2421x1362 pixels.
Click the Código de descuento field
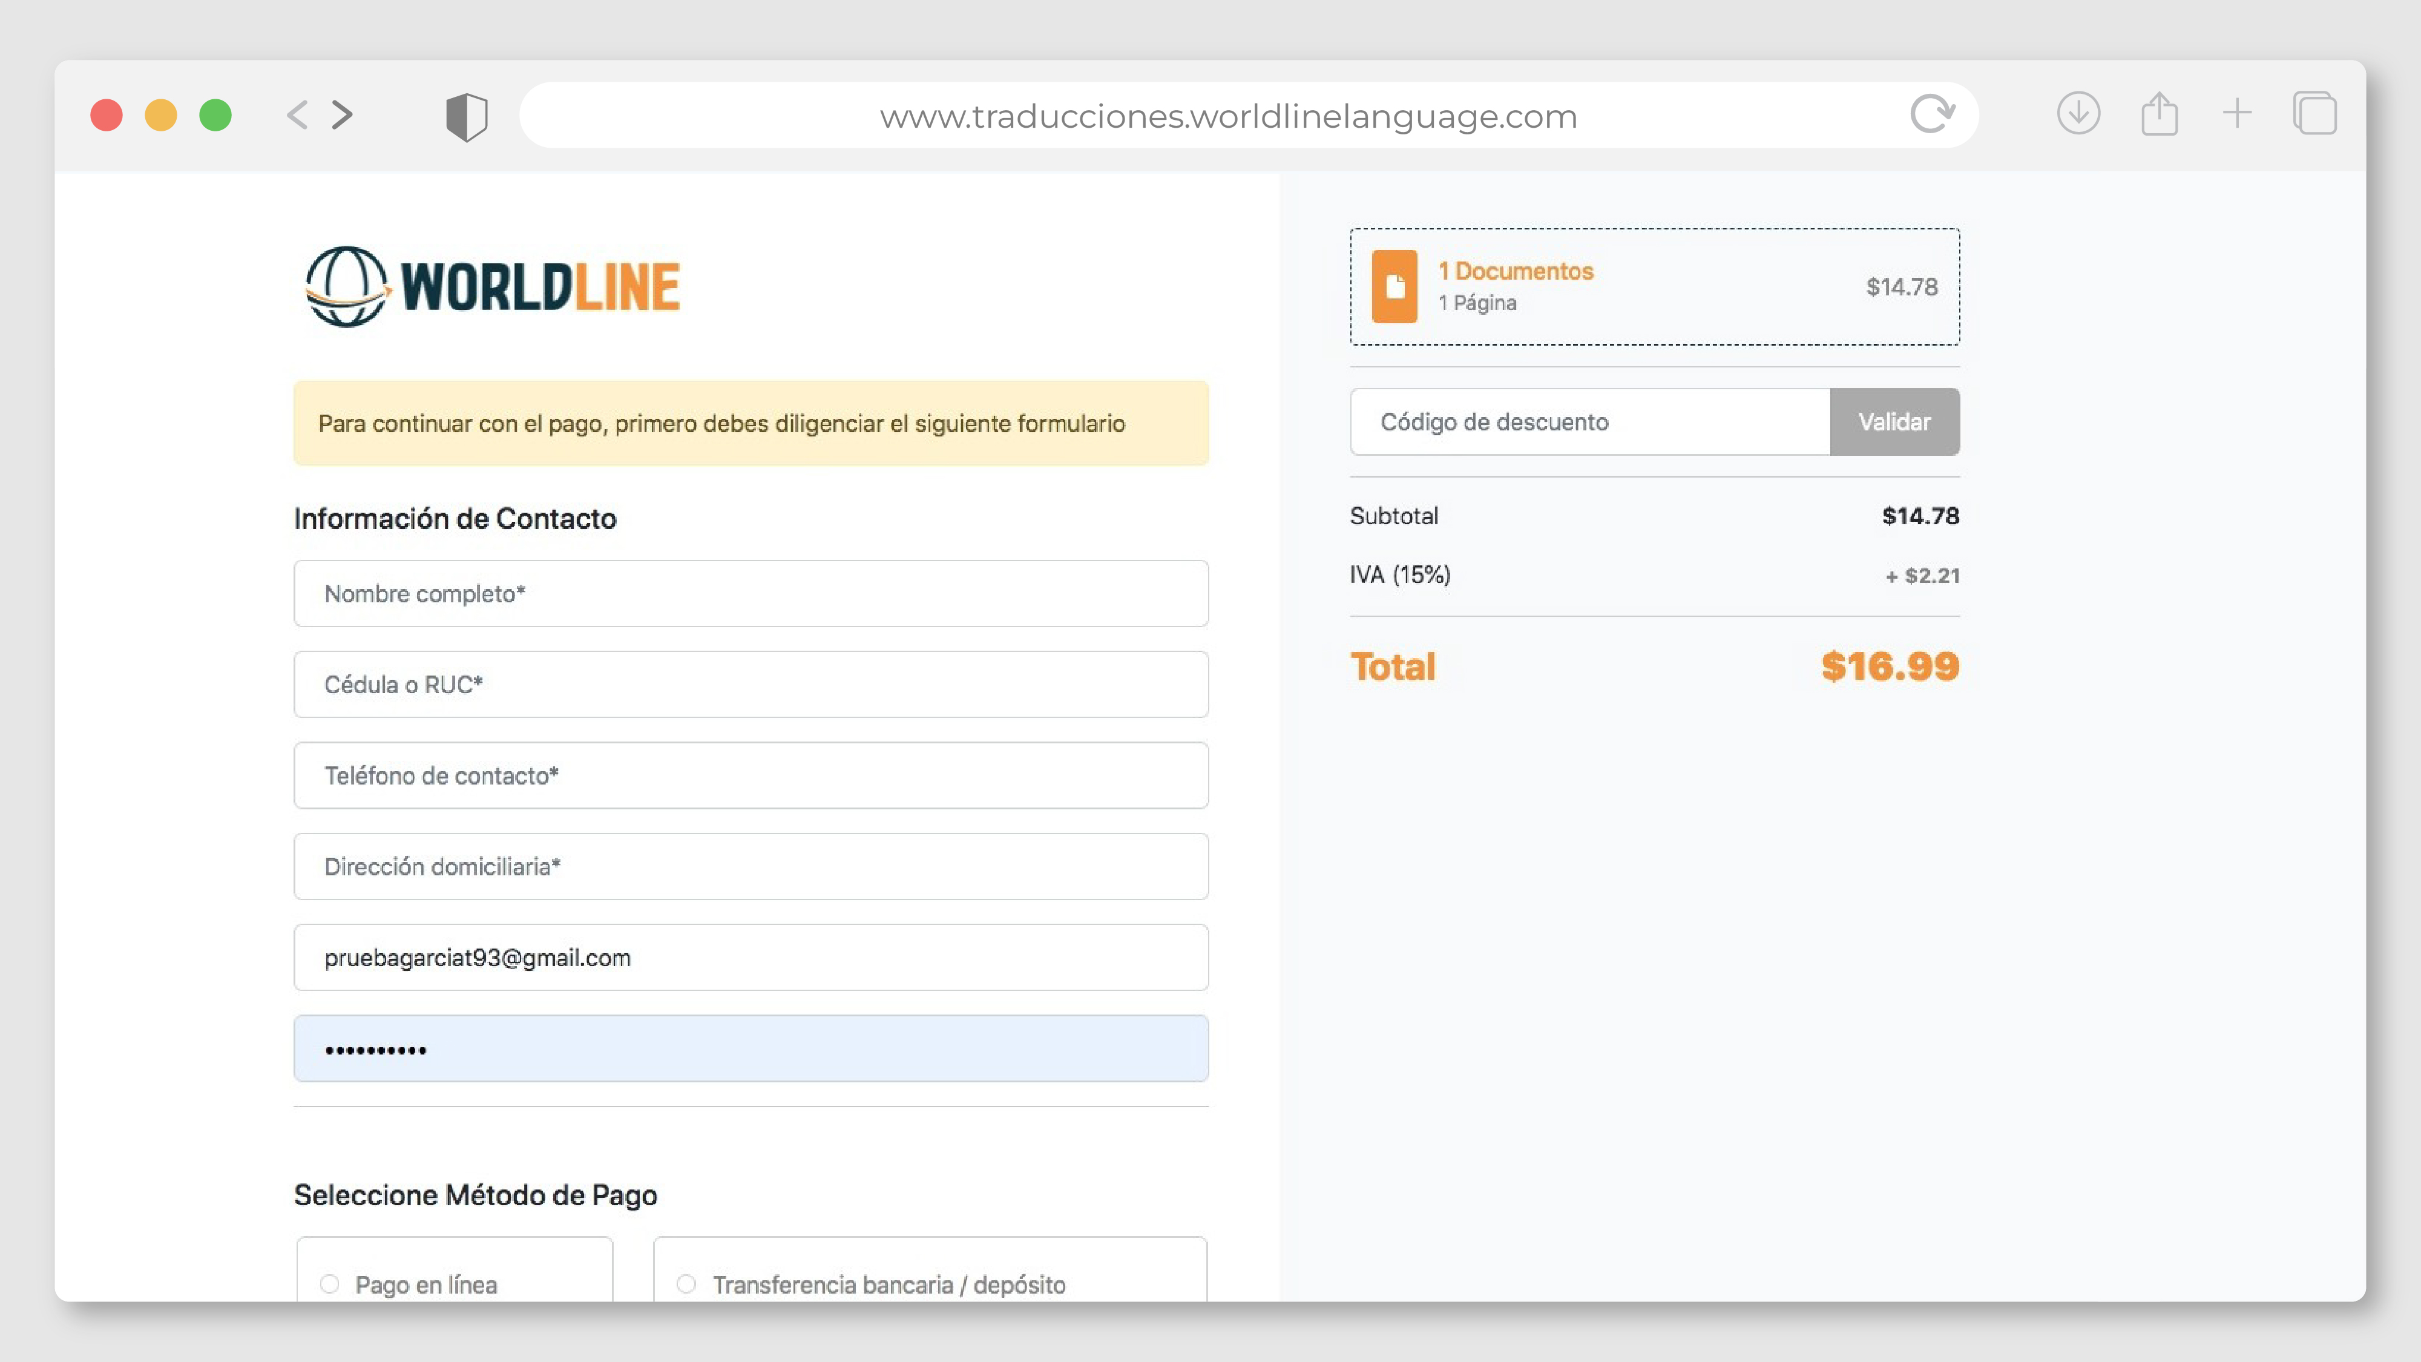point(1589,422)
